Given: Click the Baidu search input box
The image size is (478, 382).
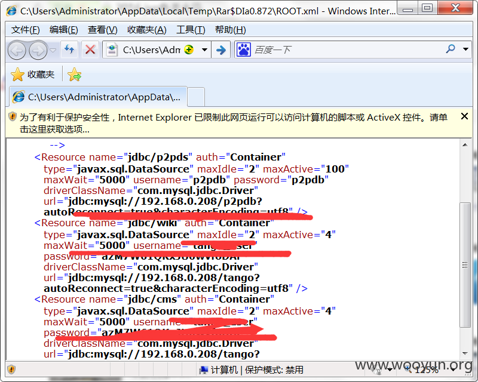Looking at the screenshot, I should tap(348, 50).
